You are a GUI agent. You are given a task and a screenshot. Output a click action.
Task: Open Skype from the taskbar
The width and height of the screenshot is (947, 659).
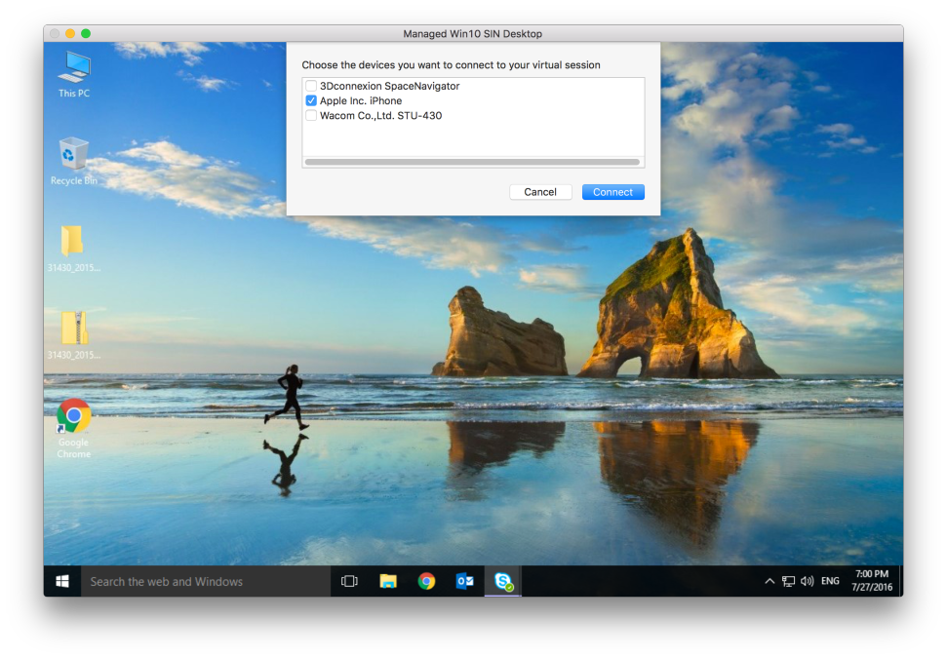pos(501,581)
